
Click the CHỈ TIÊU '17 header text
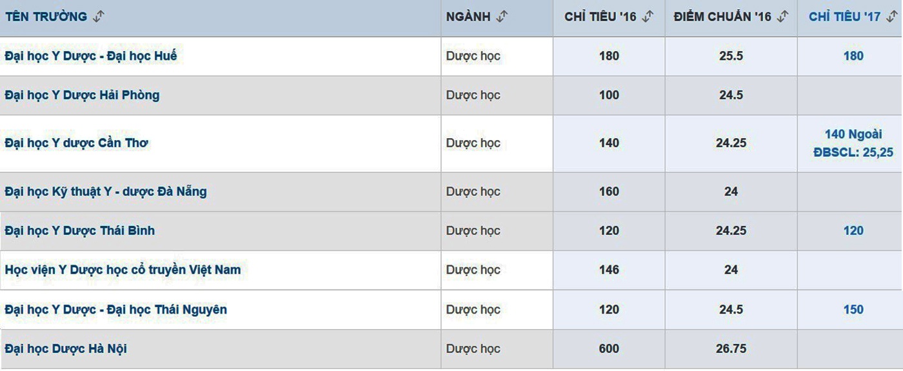coord(844,17)
